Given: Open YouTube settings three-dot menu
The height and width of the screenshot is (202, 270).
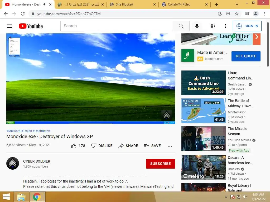Looking at the screenshot, I should click(225, 26).
